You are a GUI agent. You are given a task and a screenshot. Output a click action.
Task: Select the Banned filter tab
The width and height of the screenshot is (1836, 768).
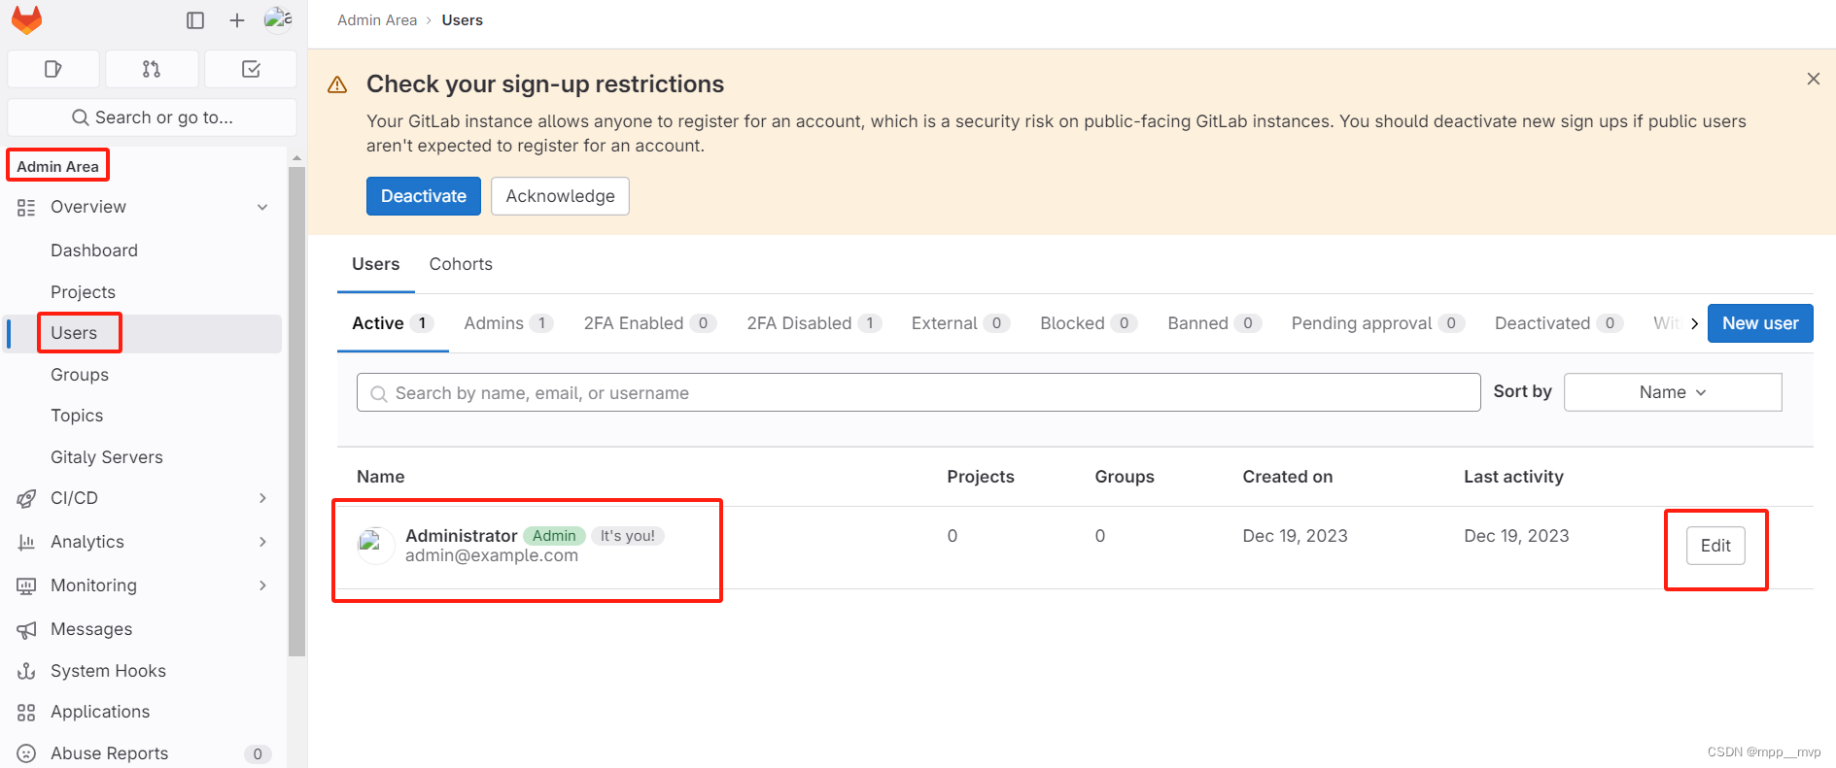point(1214,323)
